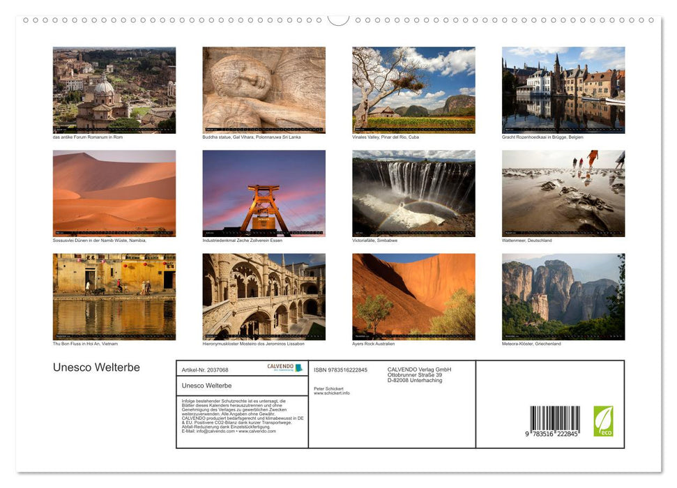Open the Zeche Zollverein Essen image
Screen dimensions: 677x488
click(264, 192)
